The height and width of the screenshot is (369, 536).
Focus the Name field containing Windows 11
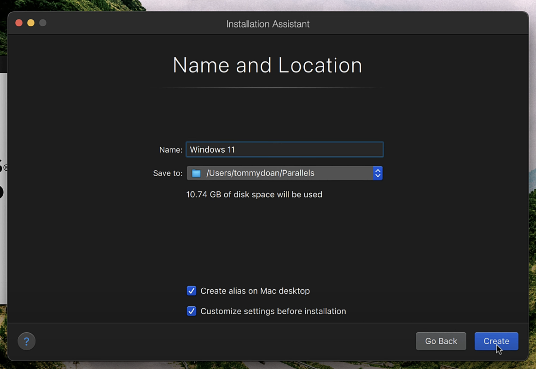point(285,149)
